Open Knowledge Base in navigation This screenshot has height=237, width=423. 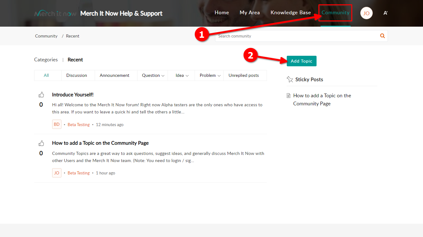click(x=291, y=13)
